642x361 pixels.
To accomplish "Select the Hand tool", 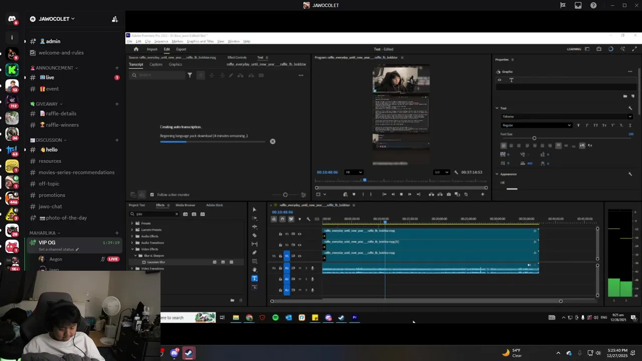I will (x=254, y=270).
